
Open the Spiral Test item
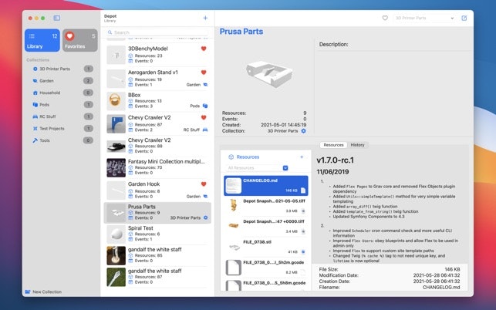click(x=157, y=234)
